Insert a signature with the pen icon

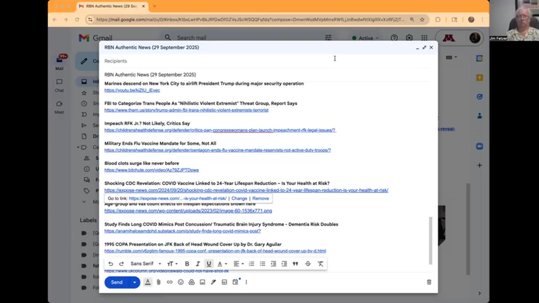pyautogui.click(x=213, y=282)
